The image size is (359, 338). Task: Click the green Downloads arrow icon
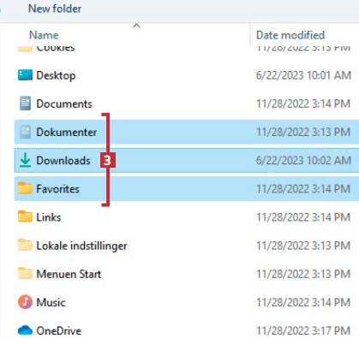pos(25,160)
